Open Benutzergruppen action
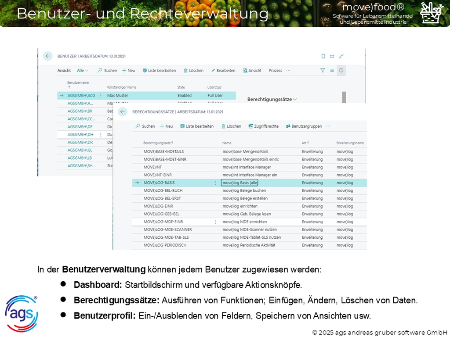Viewport: 450px width, 337px height. 304,126
